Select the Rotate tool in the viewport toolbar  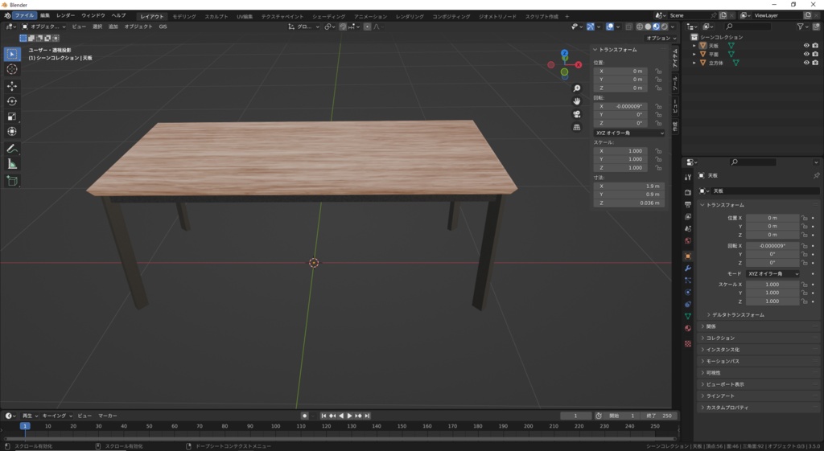click(12, 101)
